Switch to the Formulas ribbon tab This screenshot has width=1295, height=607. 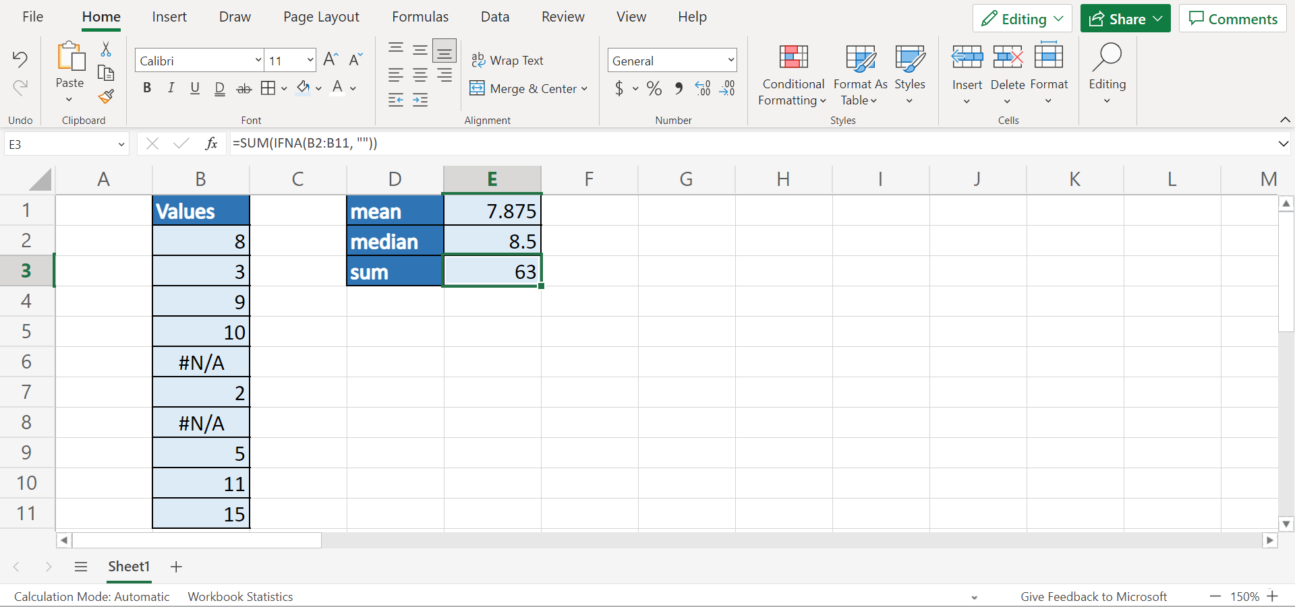[x=420, y=16]
